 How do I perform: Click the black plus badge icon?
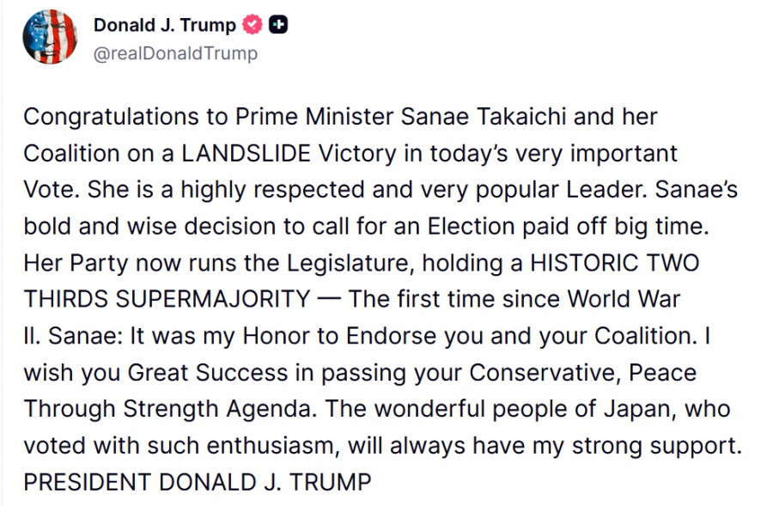tap(278, 26)
